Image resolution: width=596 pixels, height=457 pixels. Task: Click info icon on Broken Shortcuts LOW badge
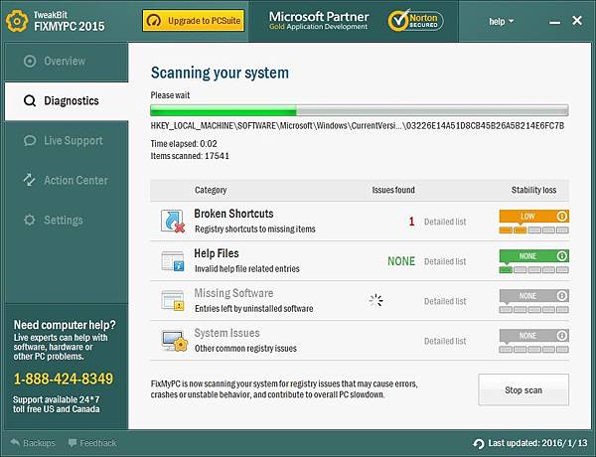[562, 216]
